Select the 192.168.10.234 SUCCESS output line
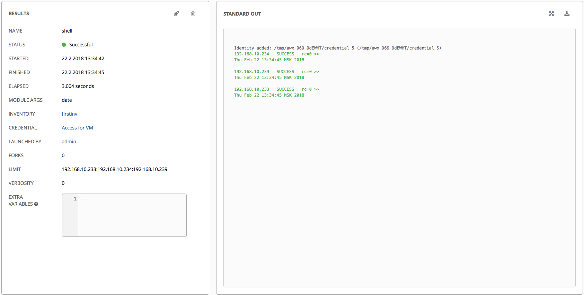The height and width of the screenshot is (295, 584). pyautogui.click(x=276, y=54)
